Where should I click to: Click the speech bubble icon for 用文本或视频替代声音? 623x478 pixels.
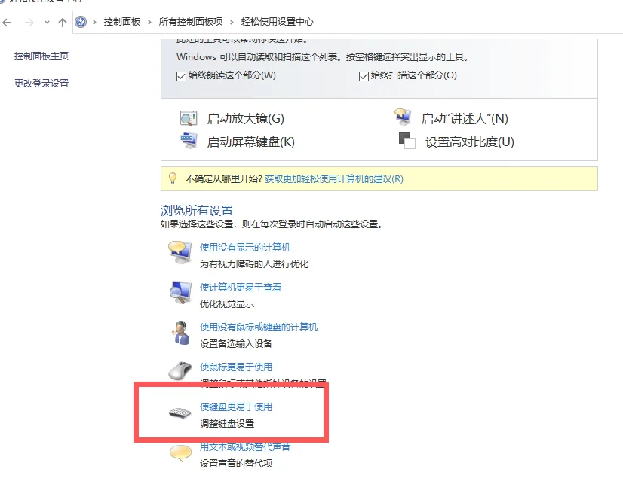(x=180, y=453)
